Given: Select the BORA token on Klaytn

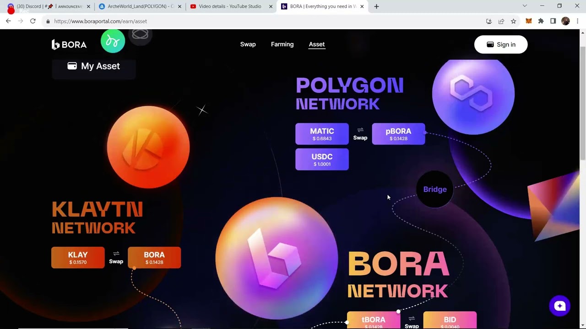Looking at the screenshot, I should pyautogui.click(x=154, y=258).
